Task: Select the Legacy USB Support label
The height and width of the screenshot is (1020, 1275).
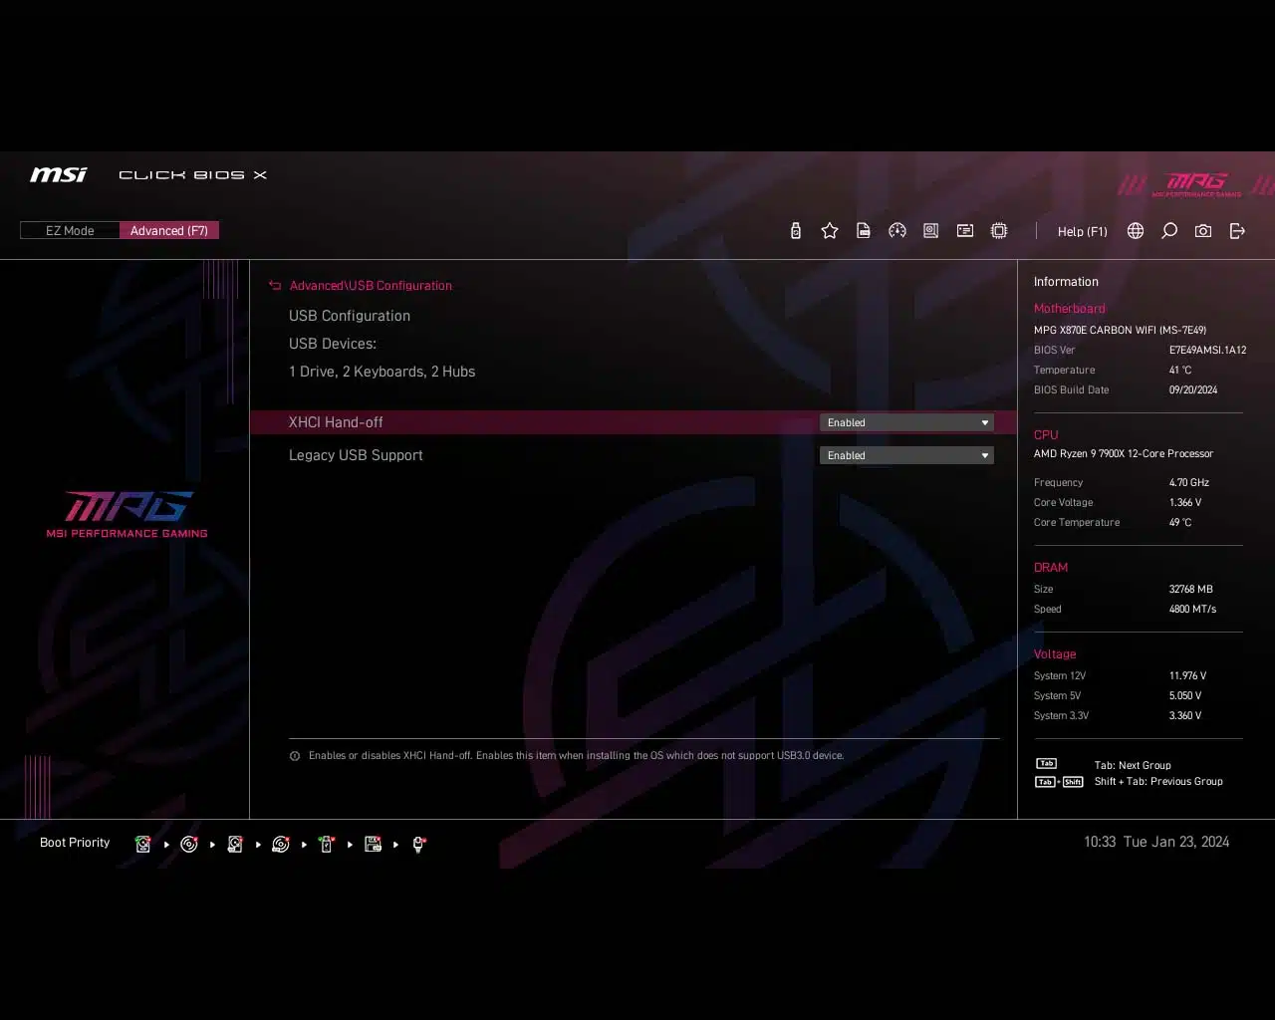Action: 356,455
